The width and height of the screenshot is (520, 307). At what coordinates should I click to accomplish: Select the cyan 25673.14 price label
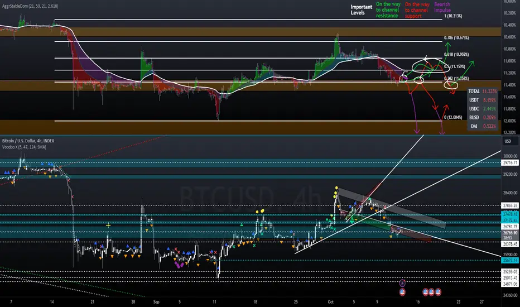pos(510,261)
